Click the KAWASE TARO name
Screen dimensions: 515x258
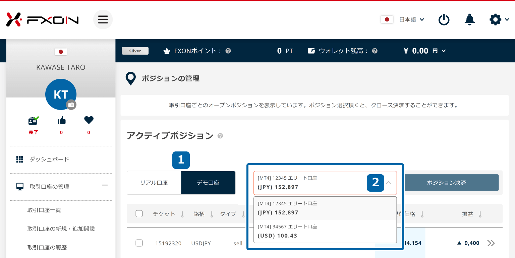point(61,67)
